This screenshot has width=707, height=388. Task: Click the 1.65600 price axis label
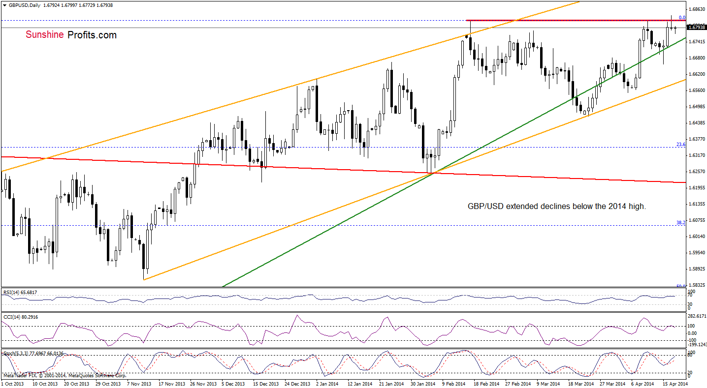[697, 90]
